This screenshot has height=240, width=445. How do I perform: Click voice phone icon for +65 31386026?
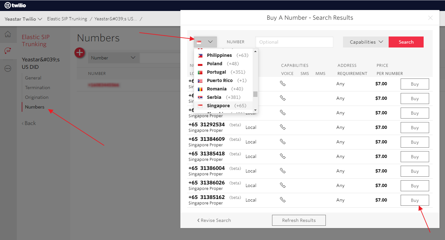click(283, 185)
